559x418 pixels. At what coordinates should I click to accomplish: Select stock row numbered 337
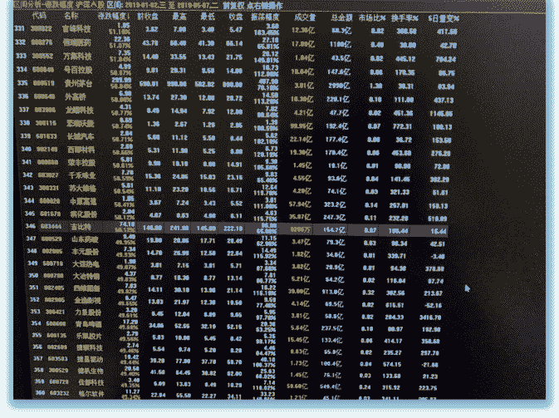[237, 111]
